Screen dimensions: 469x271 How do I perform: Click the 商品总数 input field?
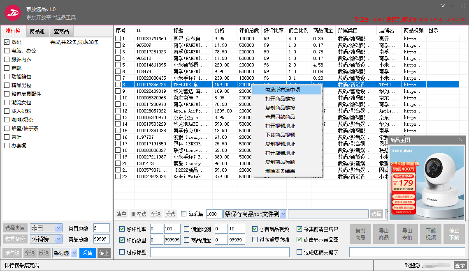tap(101, 239)
